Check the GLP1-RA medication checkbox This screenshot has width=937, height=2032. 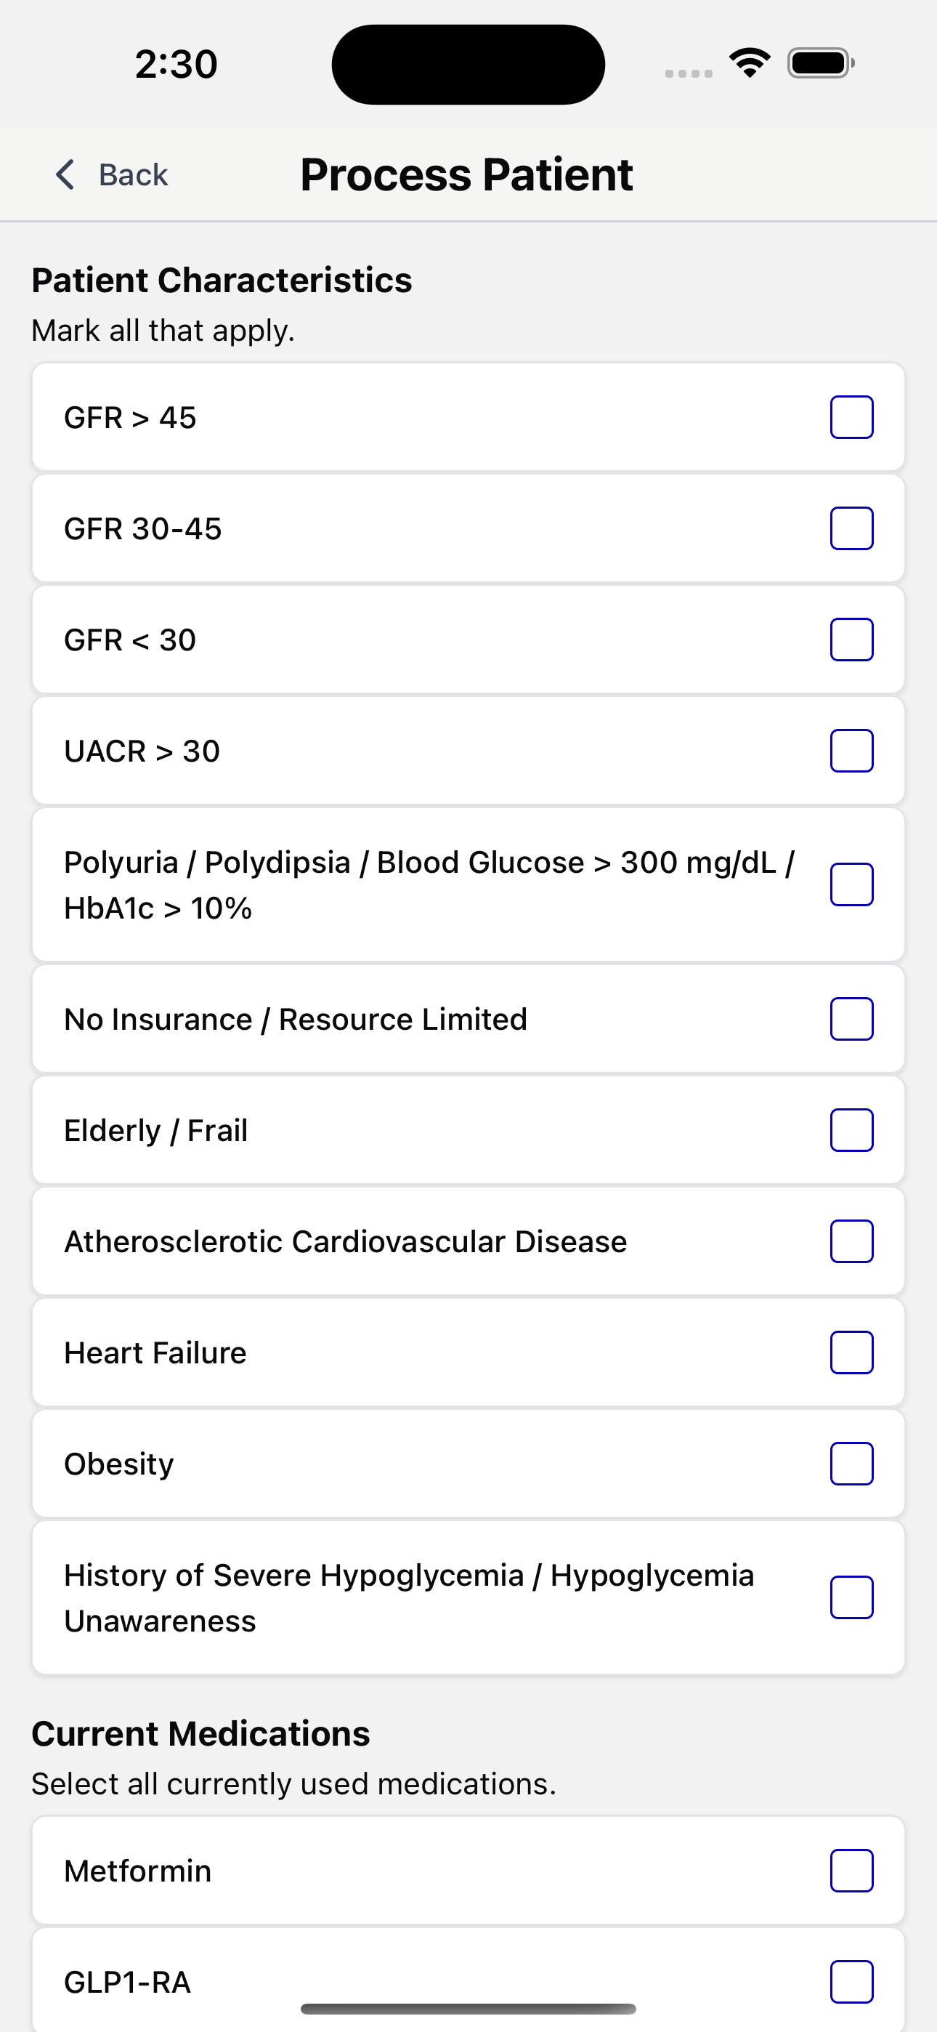click(x=852, y=1983)
